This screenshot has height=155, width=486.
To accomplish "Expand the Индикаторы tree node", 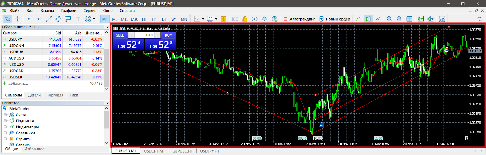I will 5,127.
